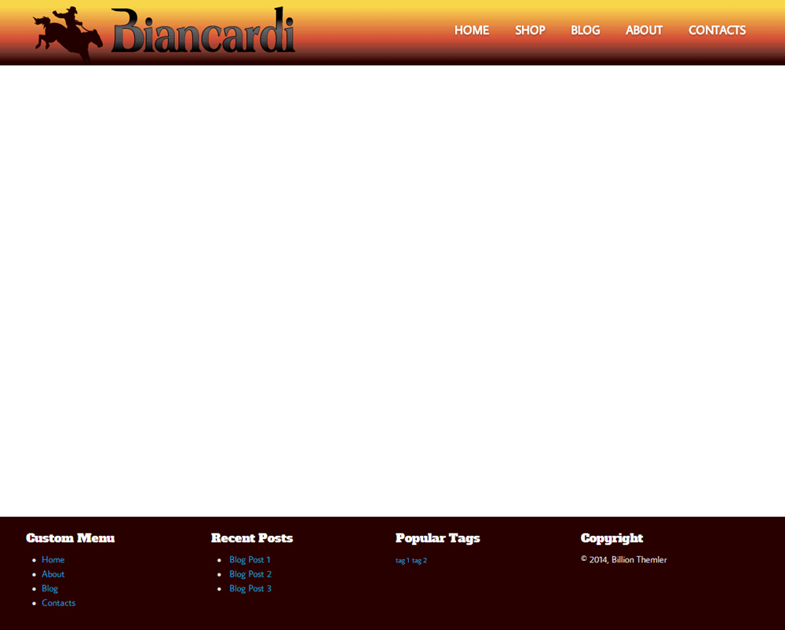Navigate to CONTACTS in header menu
This screenshot has width=785, height=630.
[x=717, y=30]
